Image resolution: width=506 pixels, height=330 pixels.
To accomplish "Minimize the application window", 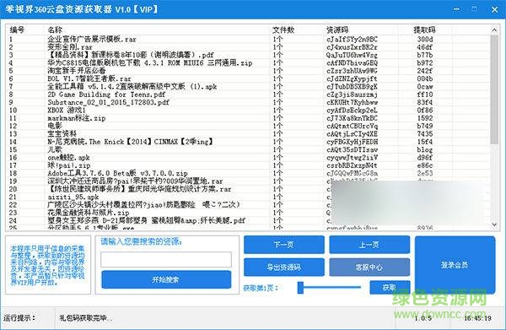I will tap(456, 9).
